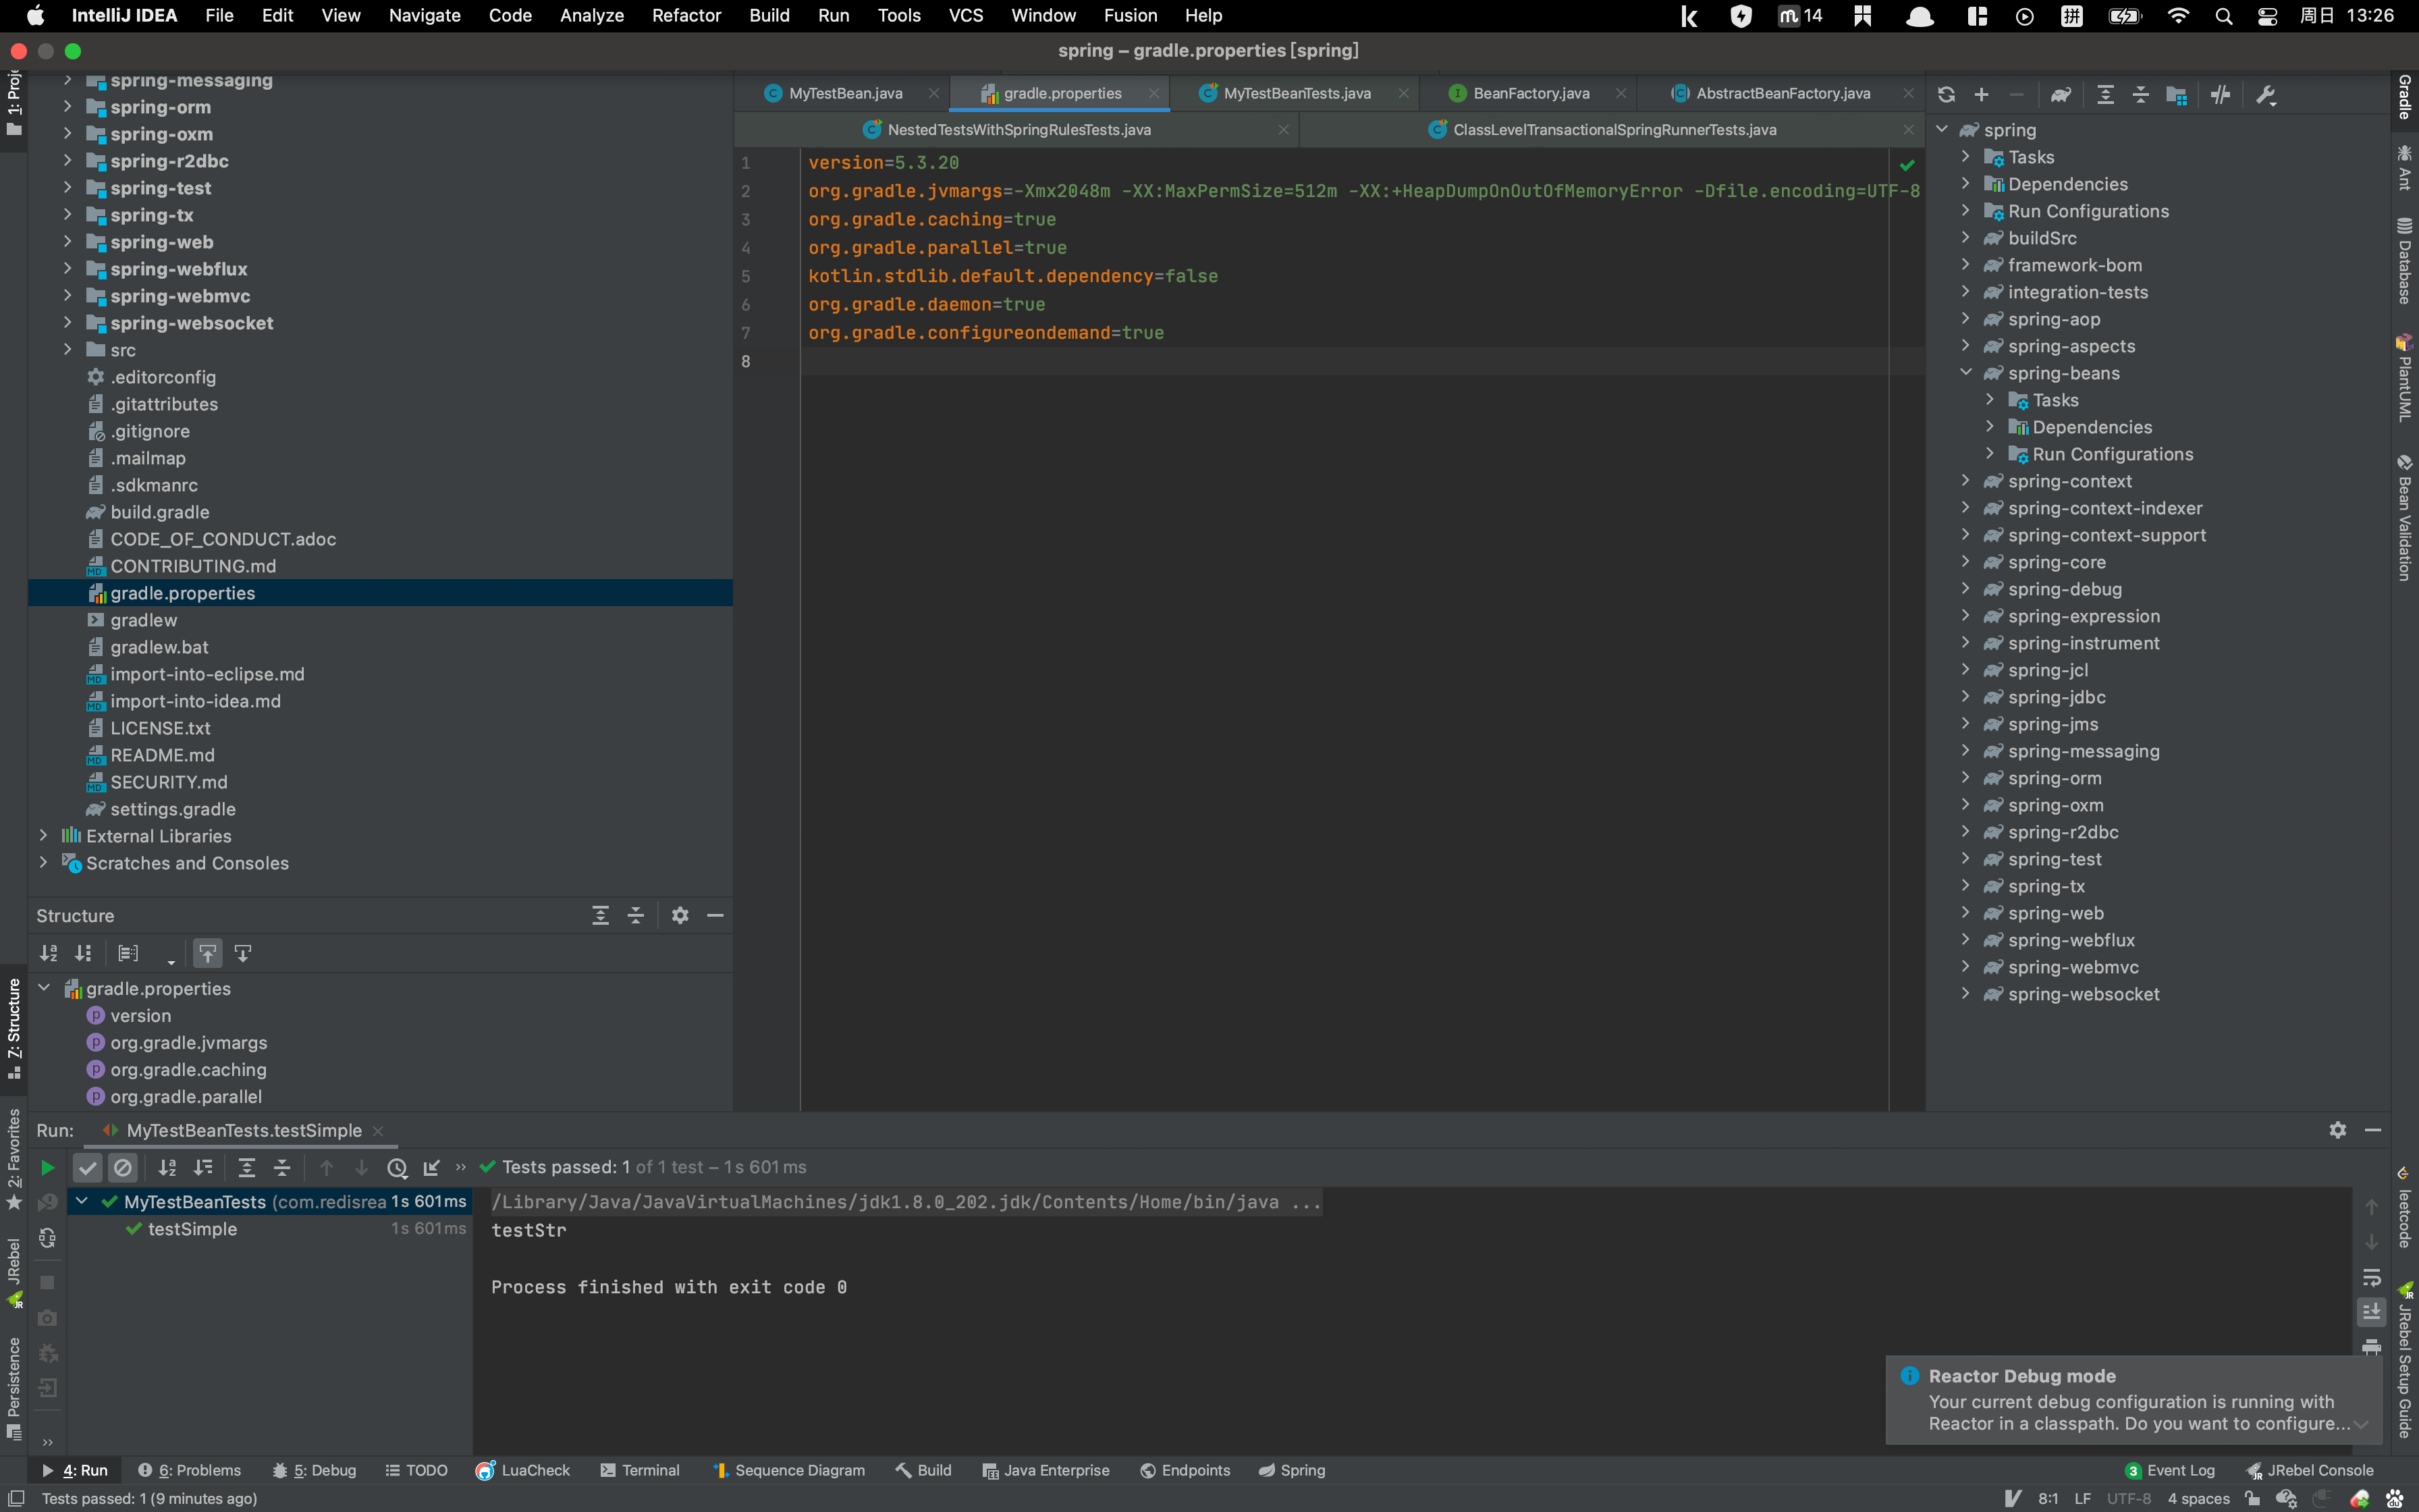The image size is (2419, 1512).
Task: Expand all nodes in Gradle panel
Action: [2105, 95]
